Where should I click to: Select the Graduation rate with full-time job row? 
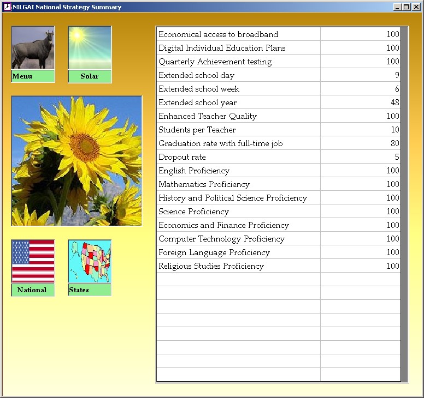[238, 143]
